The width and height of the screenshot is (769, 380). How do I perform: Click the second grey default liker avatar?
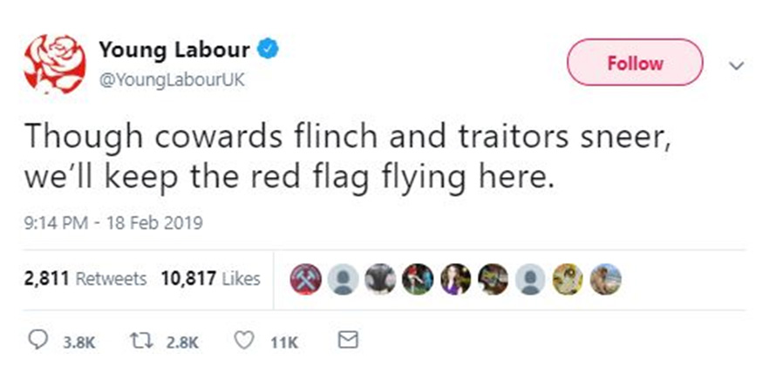click(530, 279)
